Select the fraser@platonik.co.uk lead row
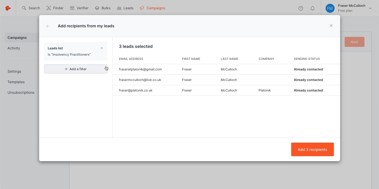 point(135,90)
